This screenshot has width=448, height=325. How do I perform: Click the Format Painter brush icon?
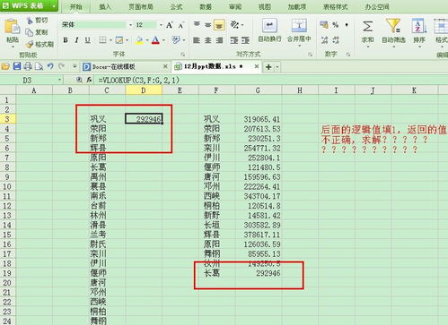(x=30, y=45)
